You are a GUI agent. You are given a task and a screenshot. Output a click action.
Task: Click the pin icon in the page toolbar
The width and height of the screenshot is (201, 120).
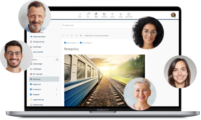68,36
